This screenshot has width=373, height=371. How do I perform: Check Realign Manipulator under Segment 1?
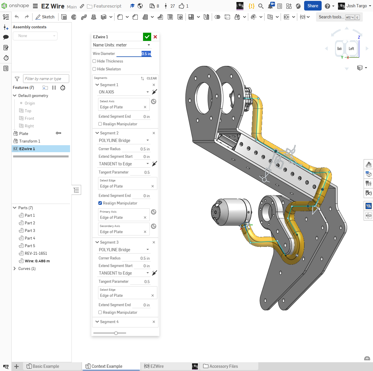[100, 124]
